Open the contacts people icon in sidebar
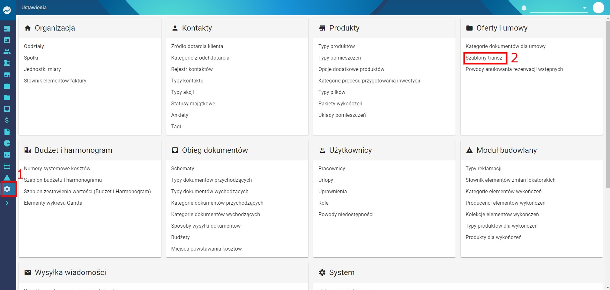 point(7,52)
